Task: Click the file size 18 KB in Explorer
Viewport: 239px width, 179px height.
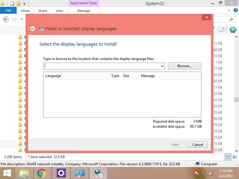Action: (x=218, y=131)
